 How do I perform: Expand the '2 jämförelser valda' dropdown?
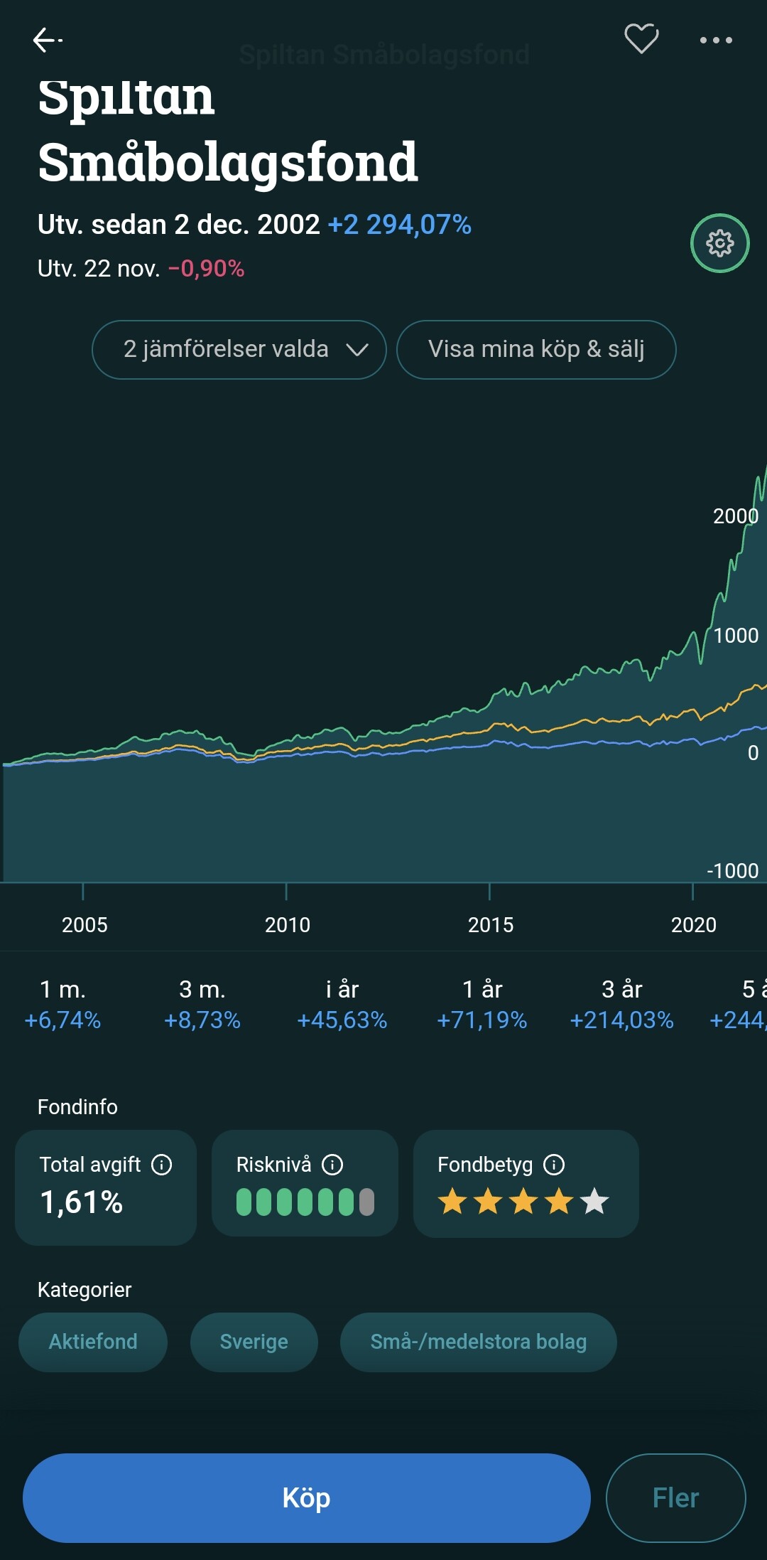(239, 349)
